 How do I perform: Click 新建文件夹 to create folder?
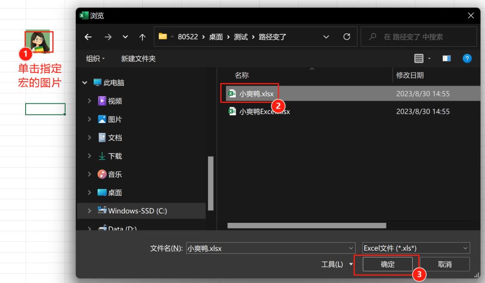(x=138, y=59)
